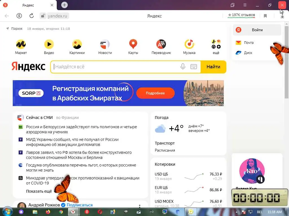Click the page vertical scrollbar
This screenshot has width=289, height=216.
tap(286, 62)
